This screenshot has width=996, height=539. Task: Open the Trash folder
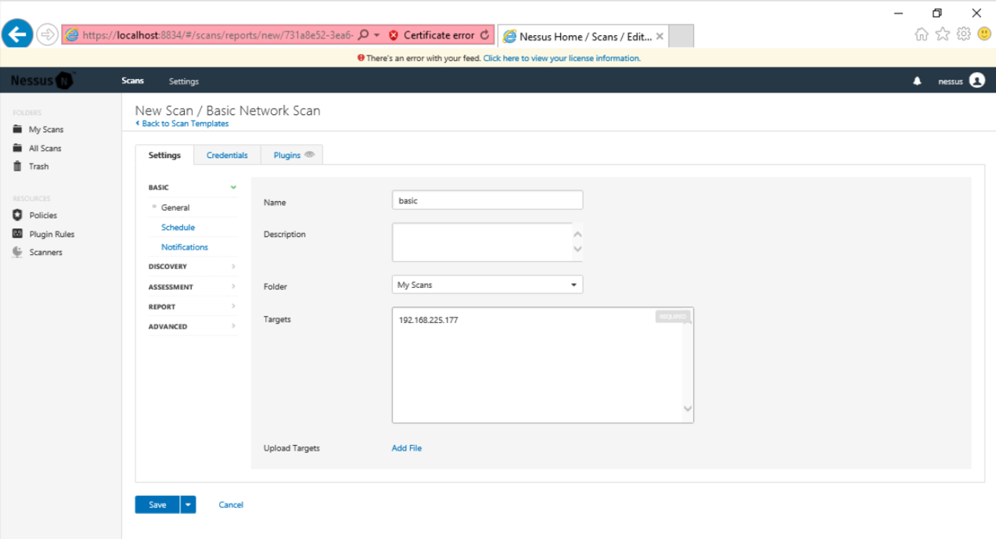pyautogui.click(x=38, y=167)
